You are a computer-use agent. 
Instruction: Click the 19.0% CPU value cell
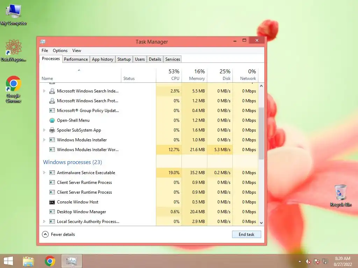(169, 173)
